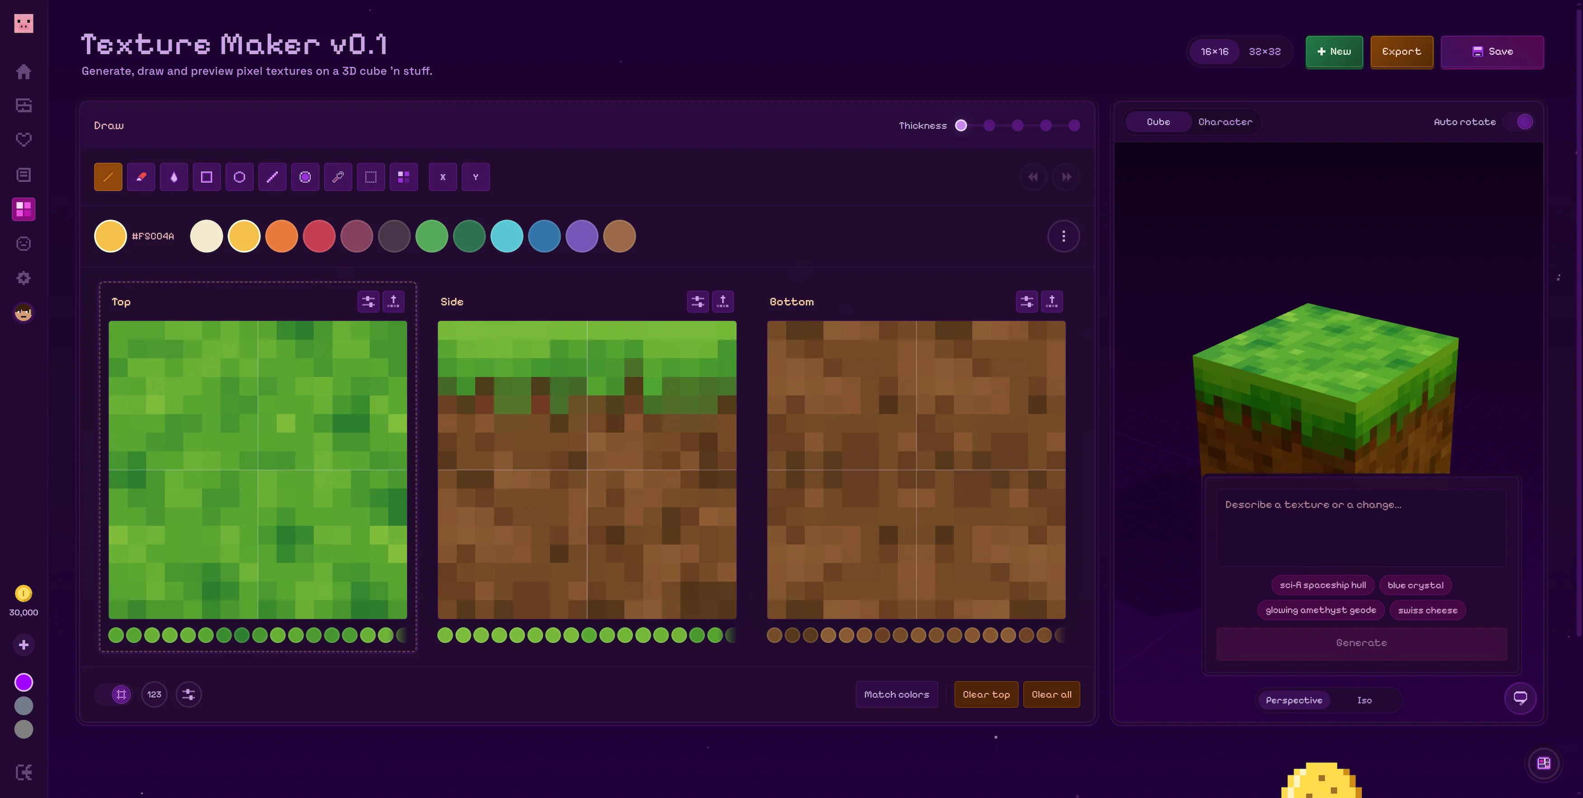Click Clear top

click(986, 694)
